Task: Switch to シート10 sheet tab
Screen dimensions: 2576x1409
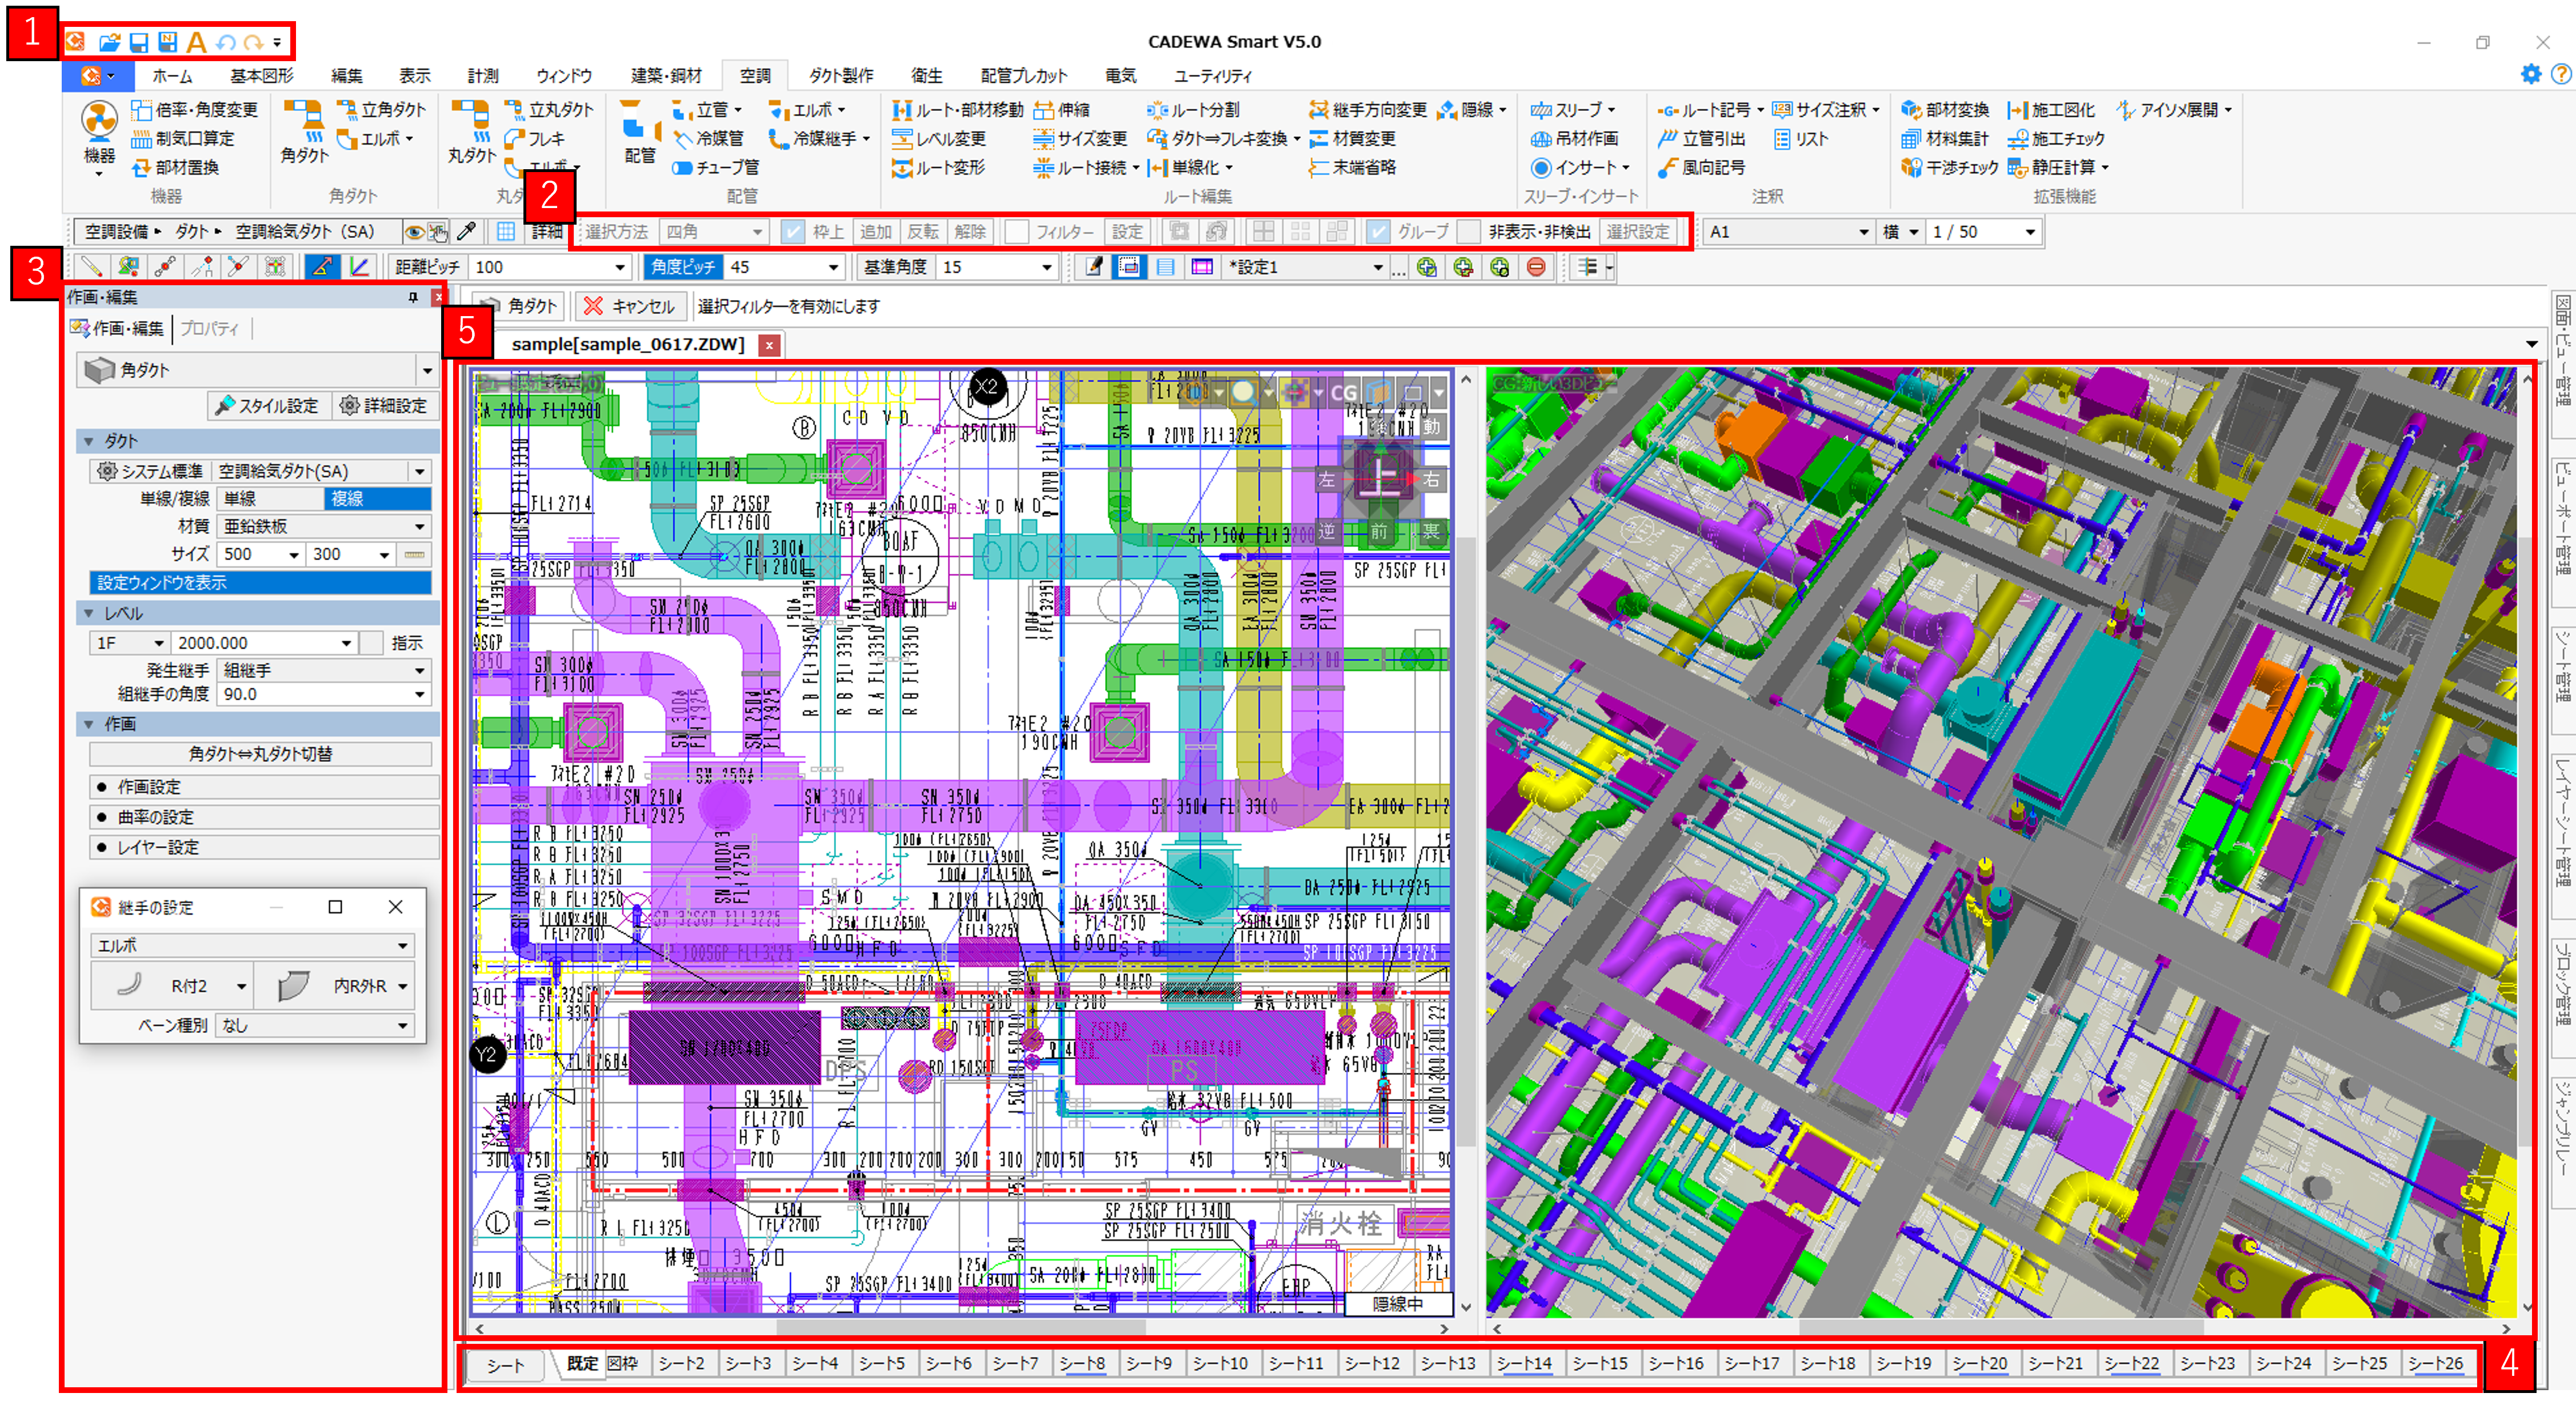Action: [1220, 1363]
